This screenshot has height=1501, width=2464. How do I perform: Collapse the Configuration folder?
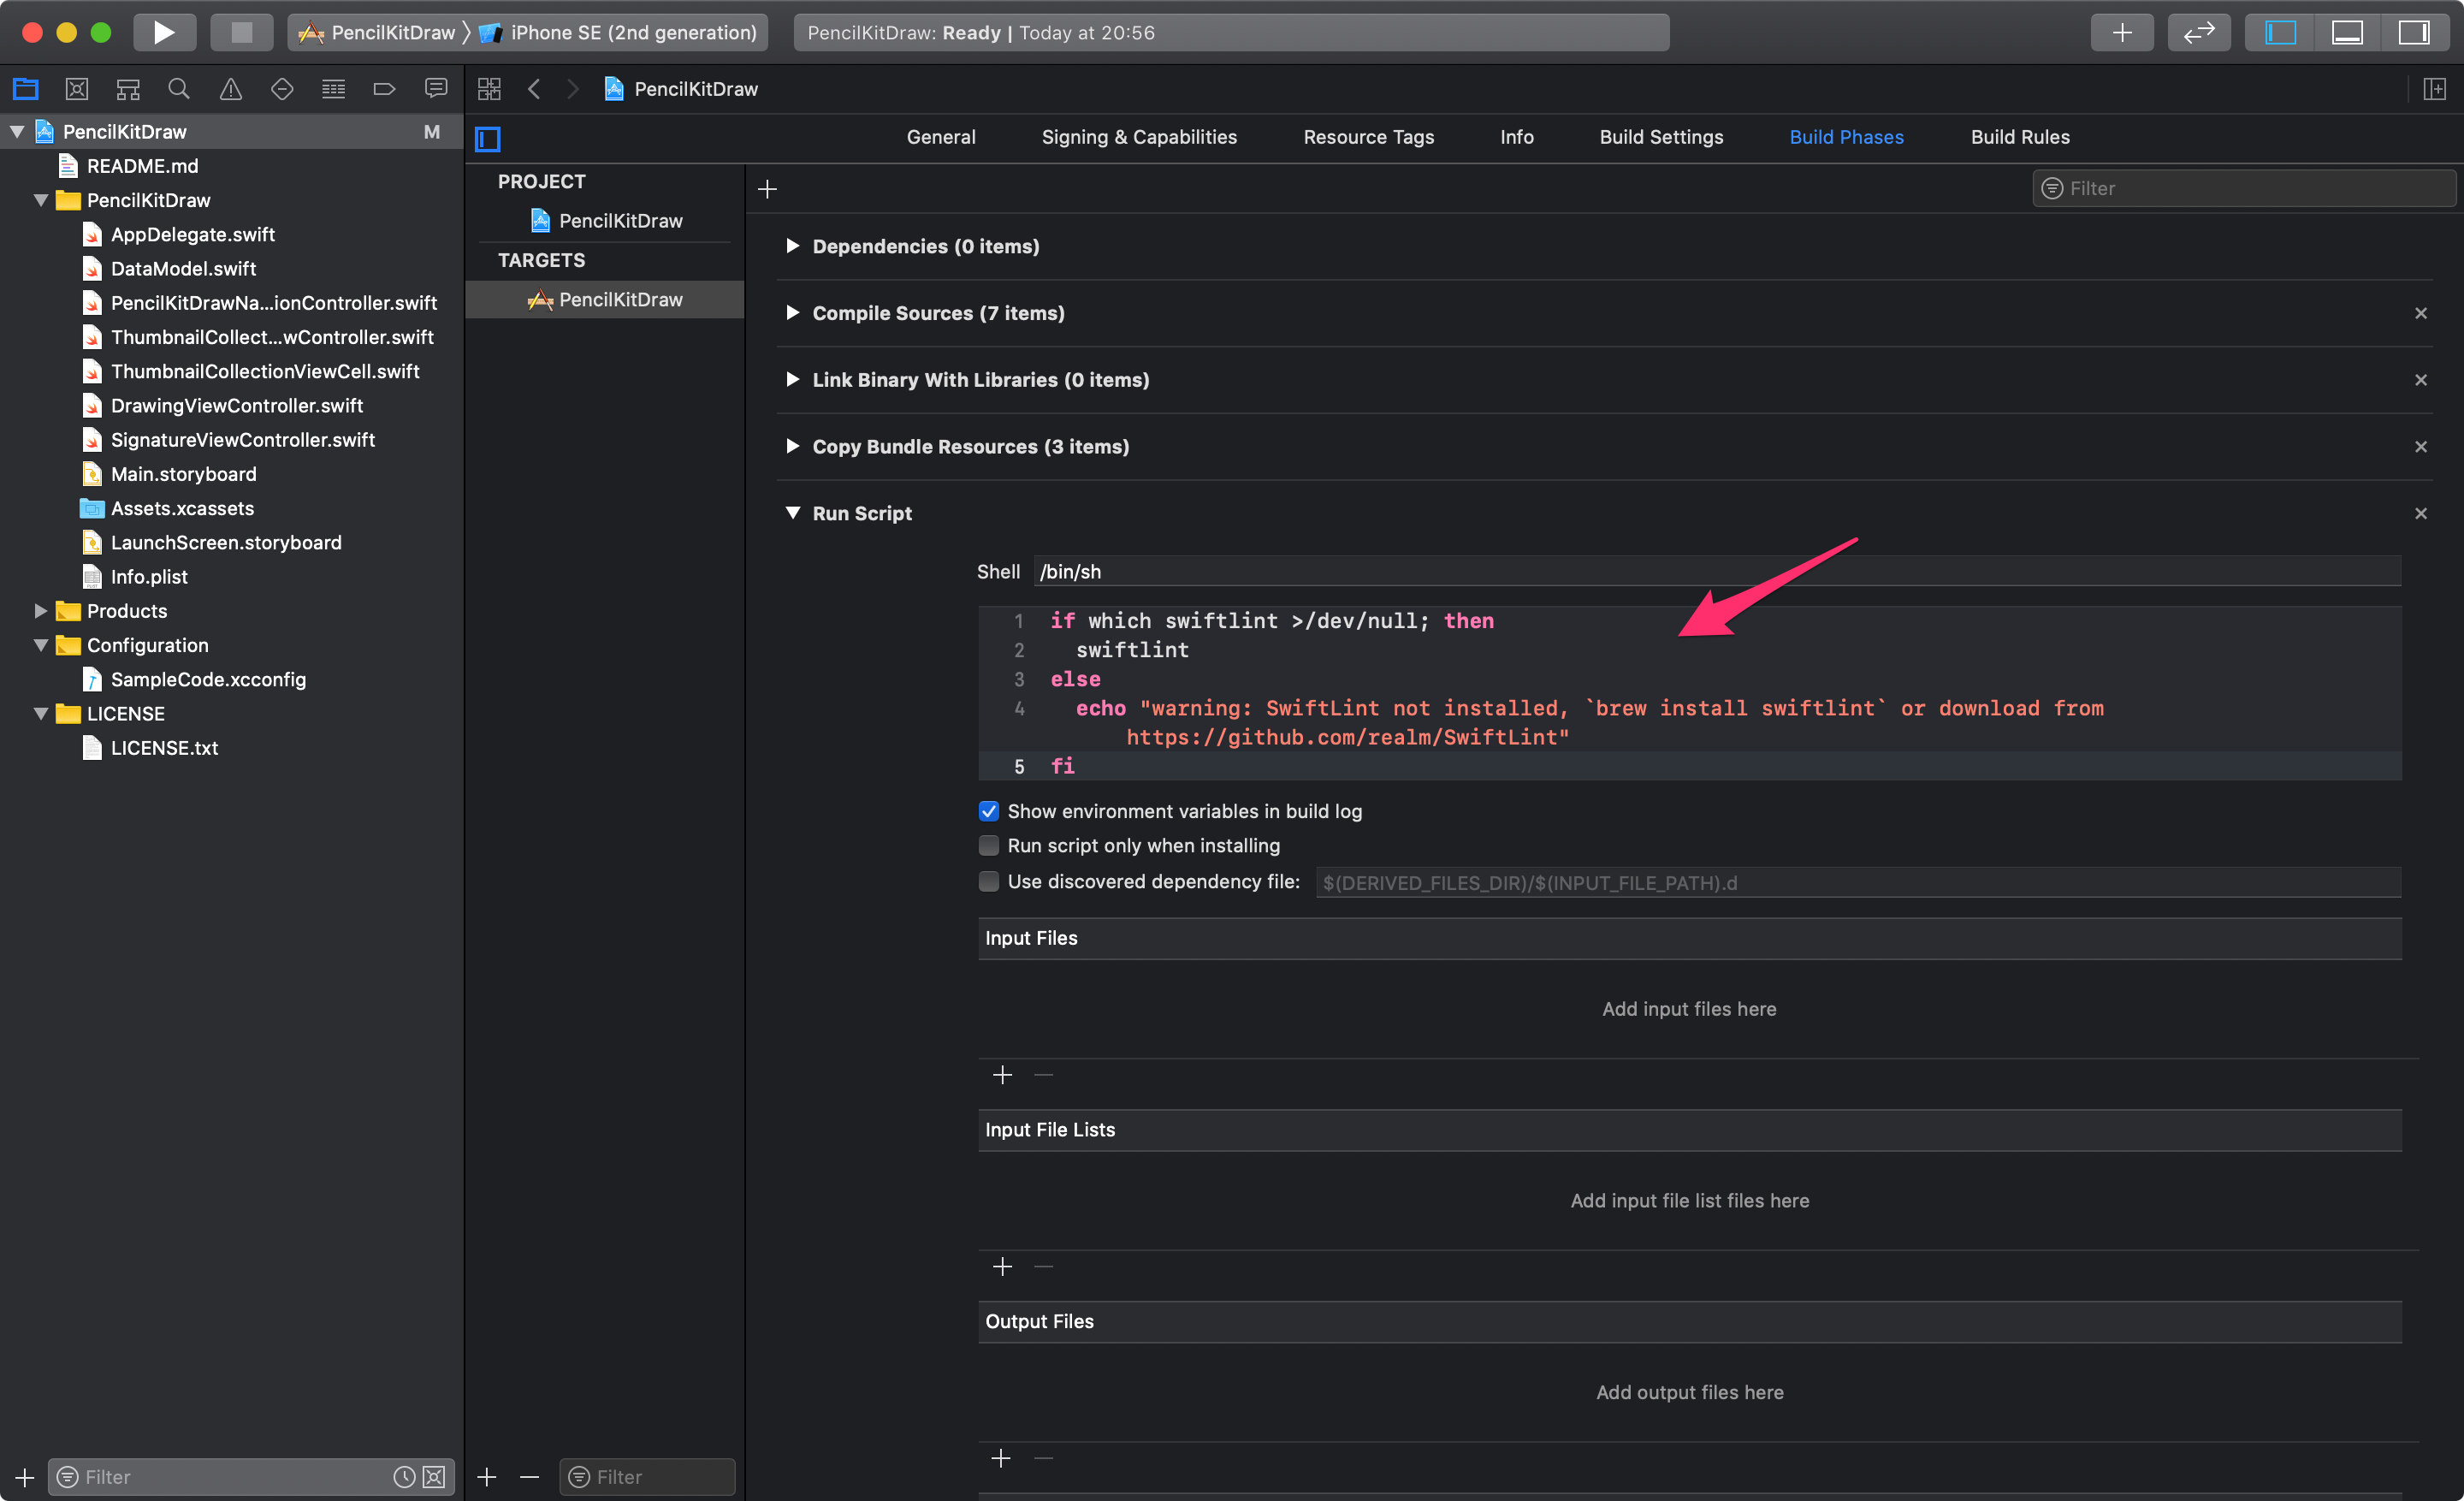tap(41, 645)
